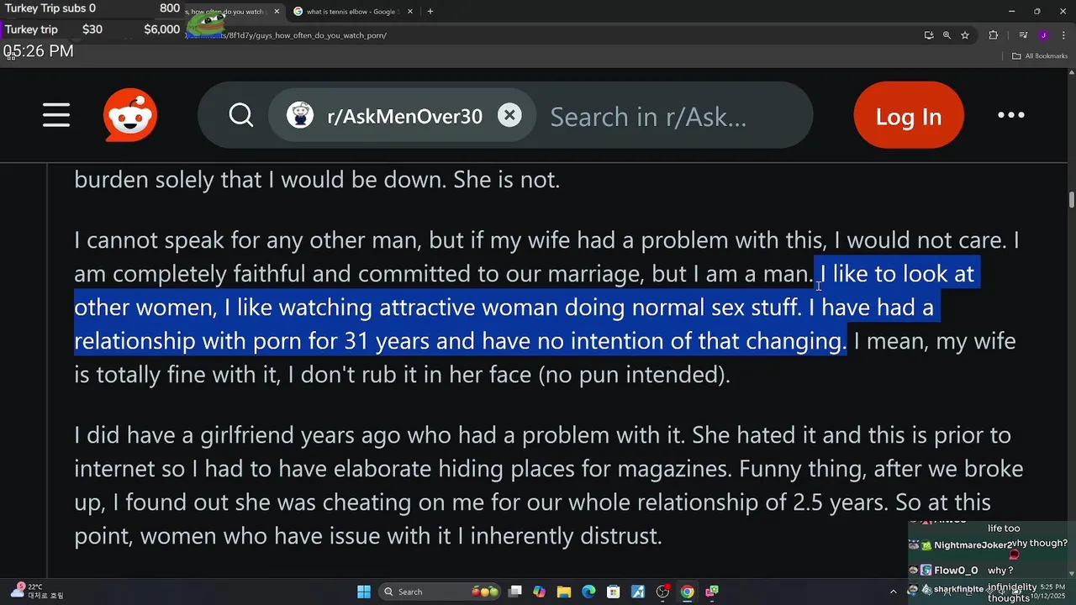Open the Chrome profile avatar J
Image resolution: width=1076 pixels, height=605 pixels.
point(1043,35)
